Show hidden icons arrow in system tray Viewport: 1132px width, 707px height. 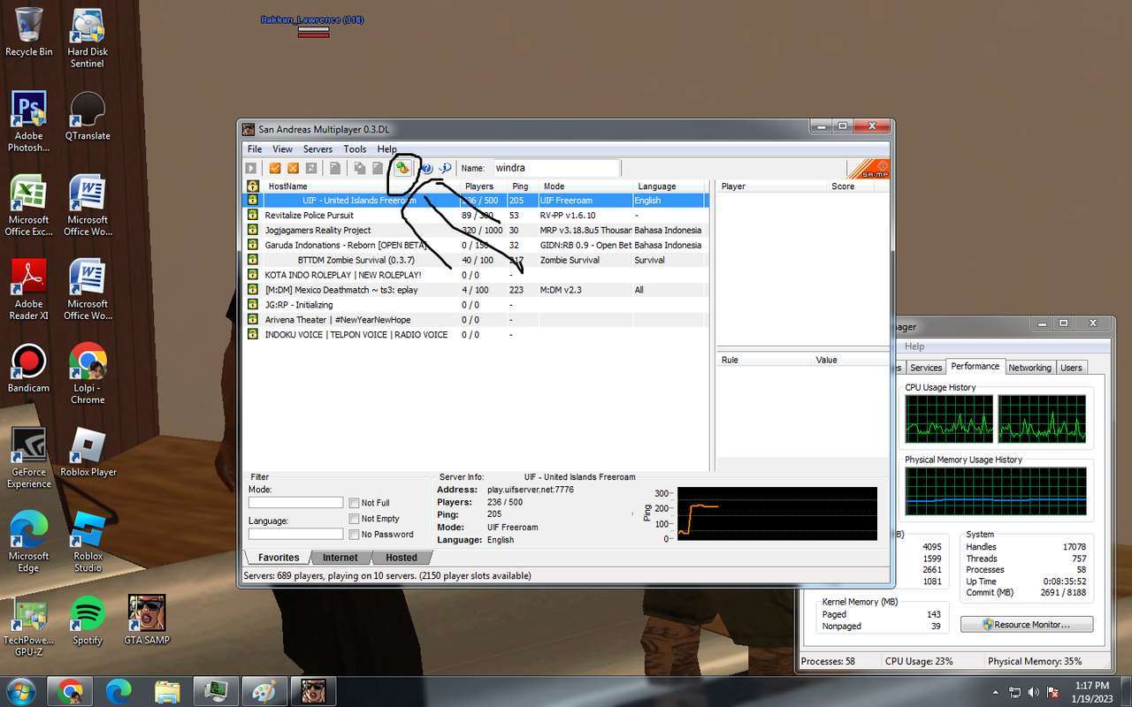point(996,691)
